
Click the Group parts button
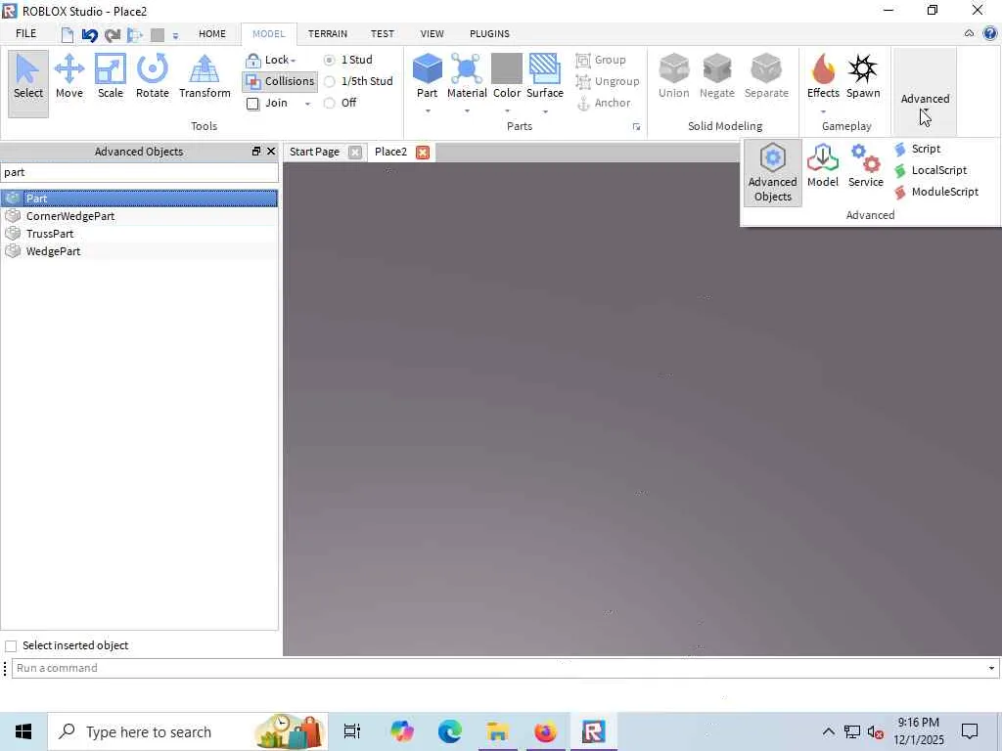point(601,60)
